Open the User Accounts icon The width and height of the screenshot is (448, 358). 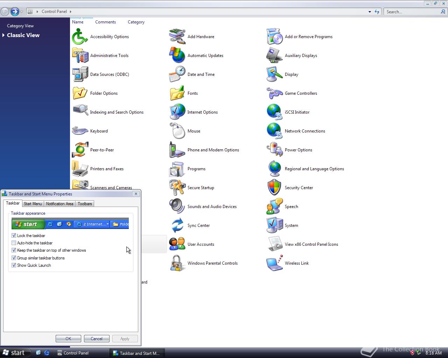coord(177,244)
